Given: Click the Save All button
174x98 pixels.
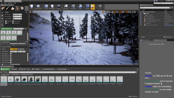Looking at the screenshot, I should [22, 69].
